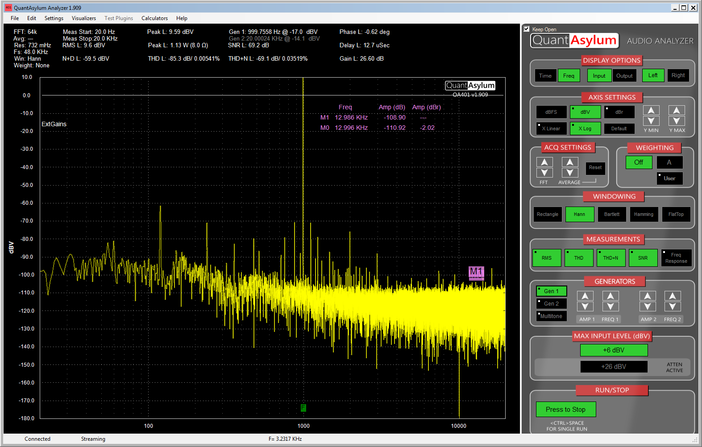The height and width of the screenshot is (447, 702).
Task: Open the File menu
Action: click(x=15, y=18)
